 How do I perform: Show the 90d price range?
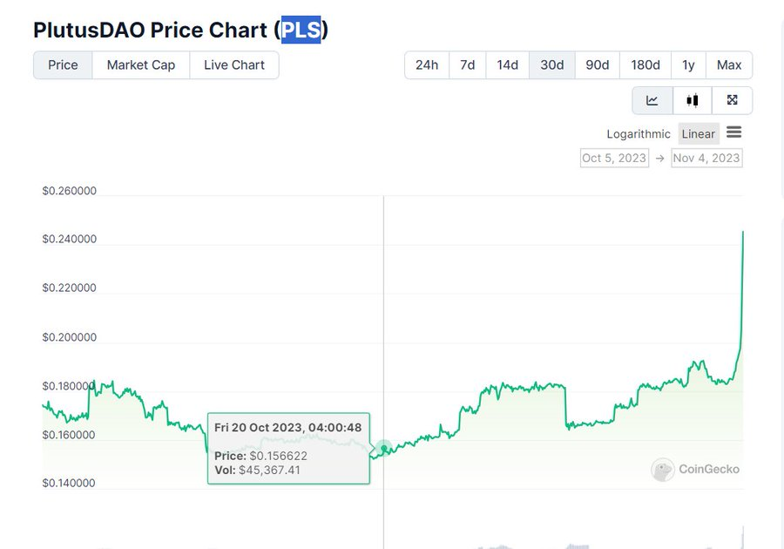pyautogui.click(x=597, y=65)
